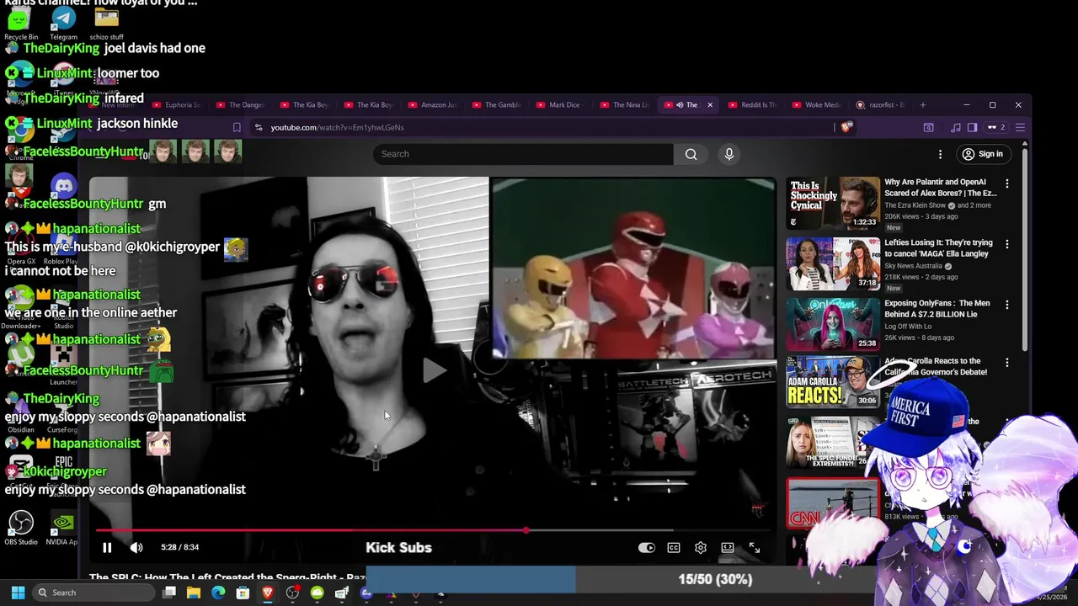This screenshot has height=606, width=1078.
Task: Switch to The Gamble browser tab
Action: tap(496, 105)
